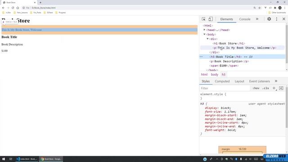288x162 pixels.
Task: Select the p Book Description node
Action: coord(229,61)
